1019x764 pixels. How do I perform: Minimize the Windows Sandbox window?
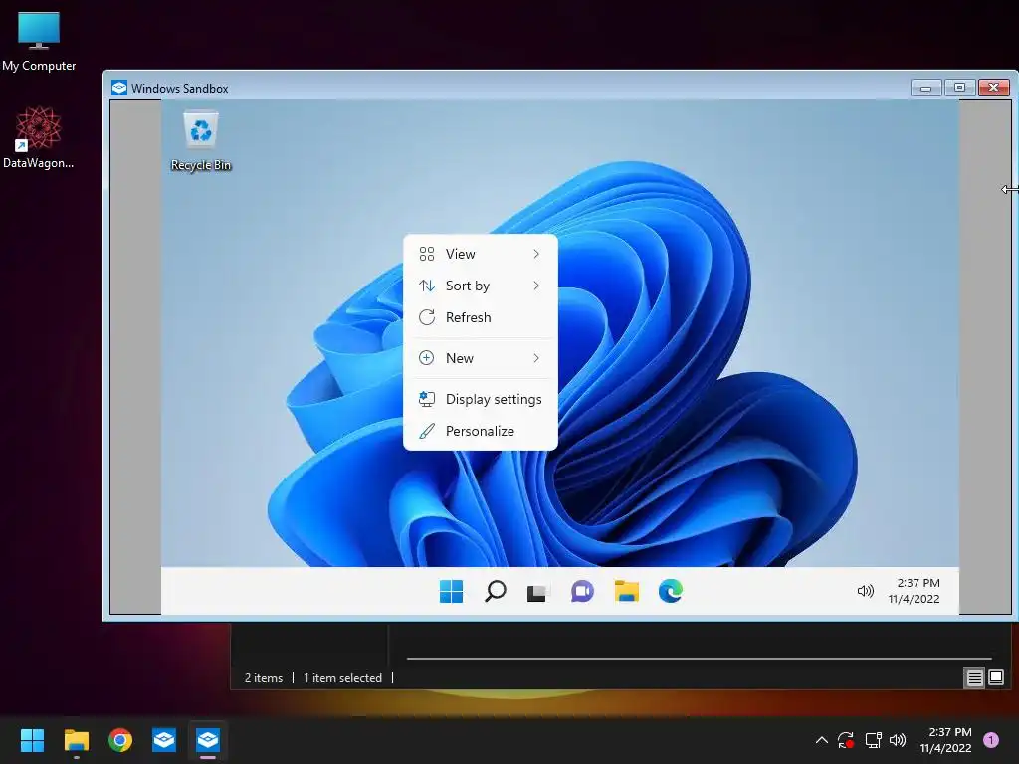pos(926,88)
